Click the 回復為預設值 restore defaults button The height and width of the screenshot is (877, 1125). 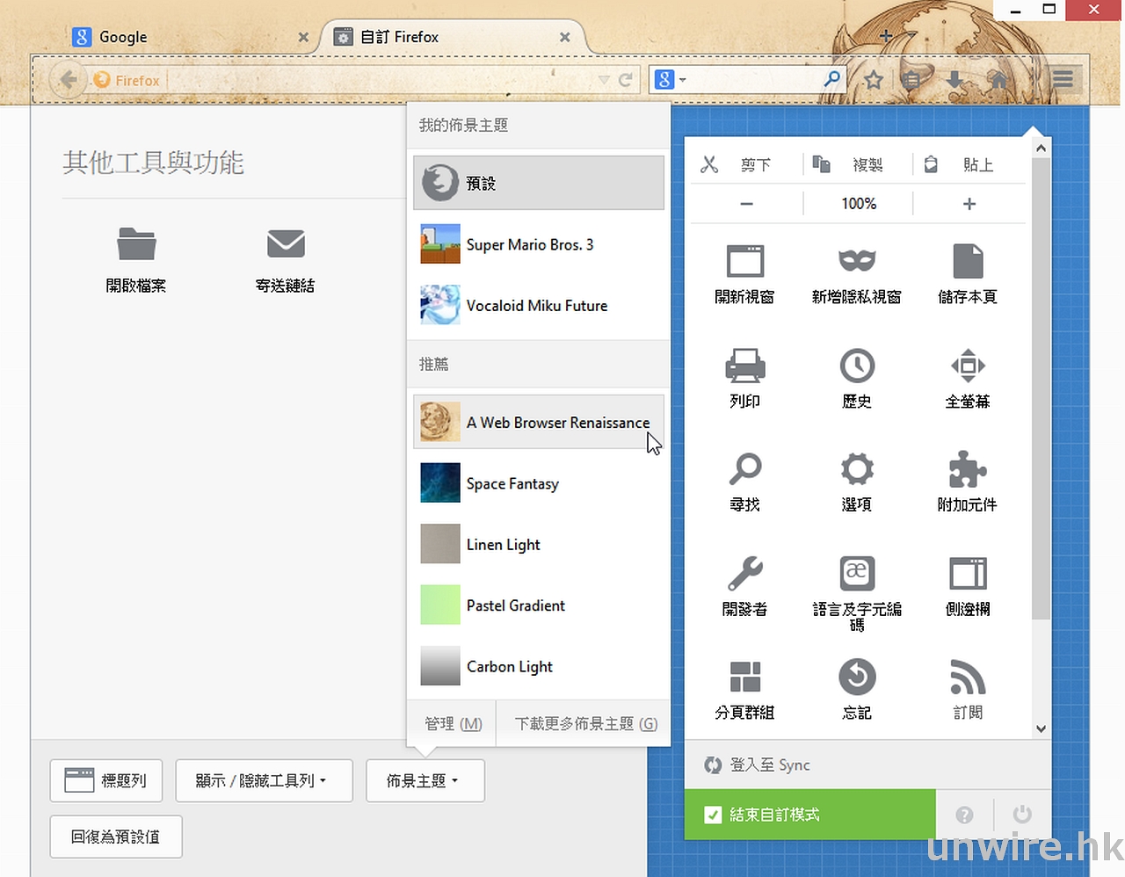115,837
